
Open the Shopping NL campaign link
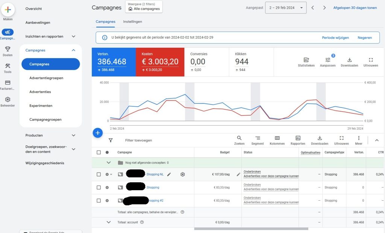tap(155, 174)
